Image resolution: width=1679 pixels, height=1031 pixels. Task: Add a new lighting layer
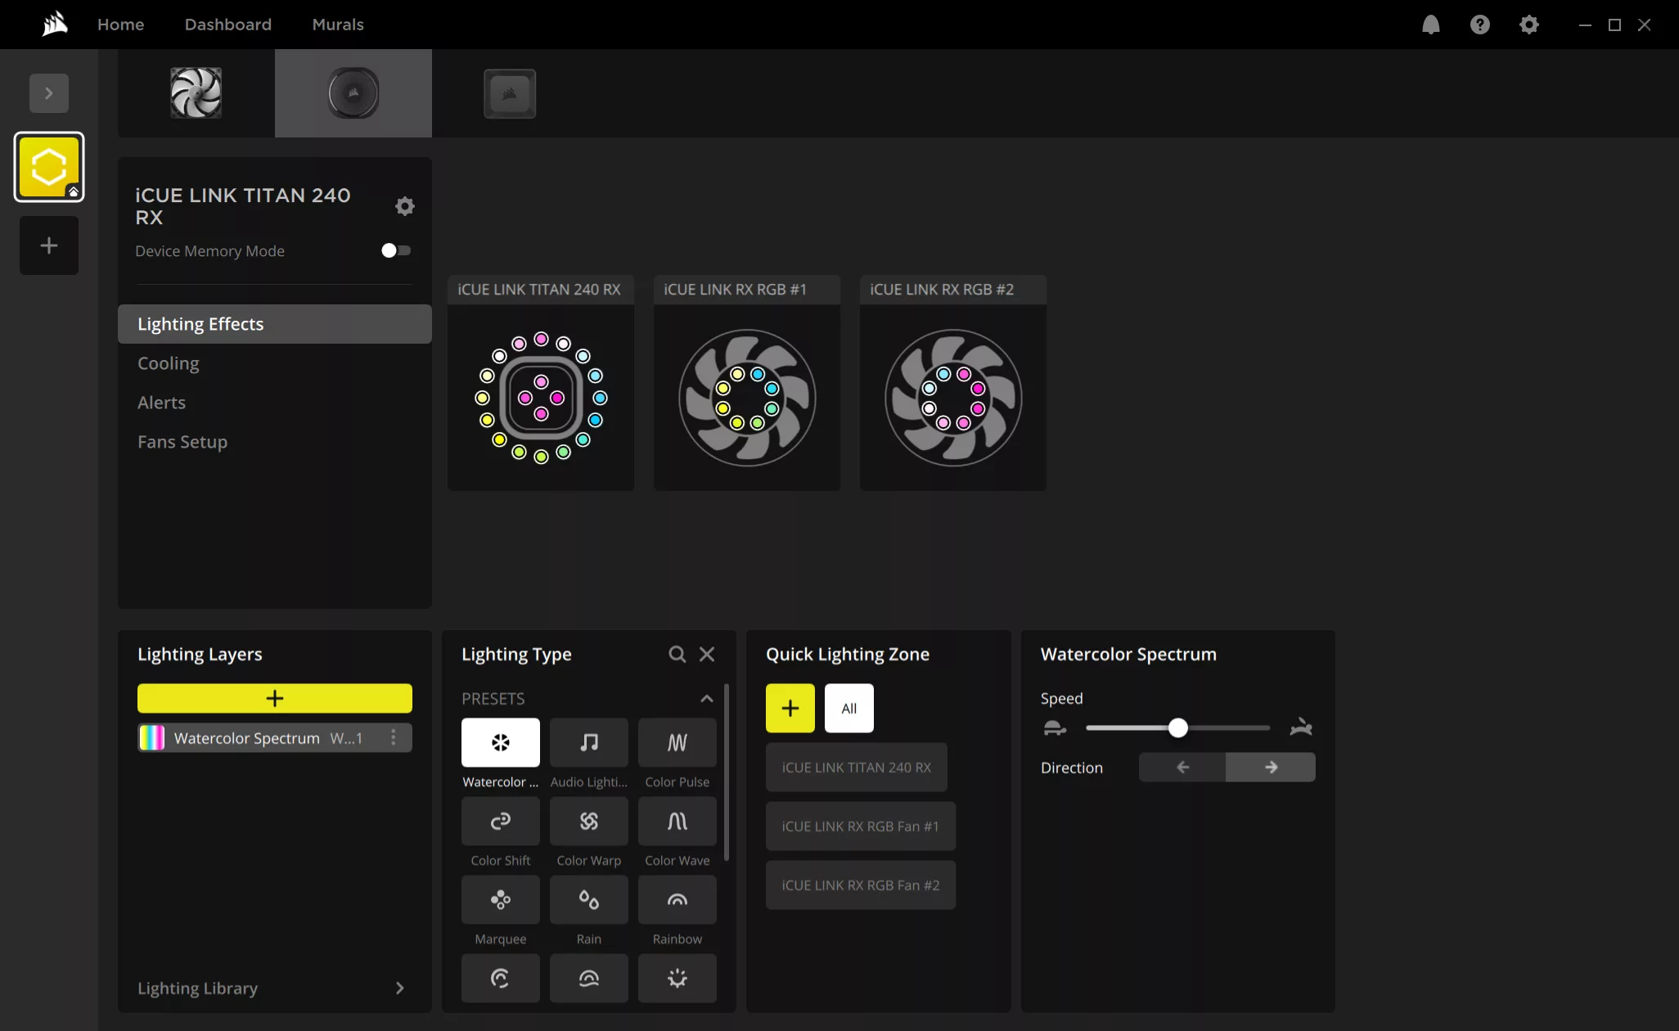275,699
